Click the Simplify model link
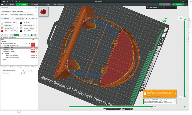 coord(168,103)
